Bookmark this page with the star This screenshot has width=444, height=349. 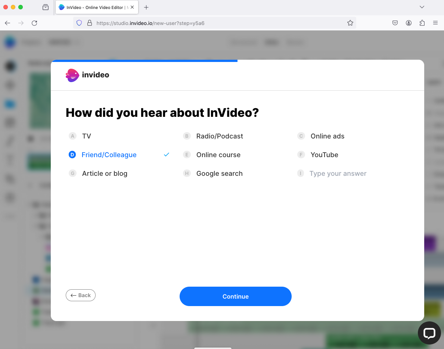[350, 23]
